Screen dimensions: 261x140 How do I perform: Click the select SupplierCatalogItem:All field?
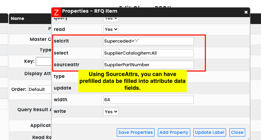[x=148, y=53]
